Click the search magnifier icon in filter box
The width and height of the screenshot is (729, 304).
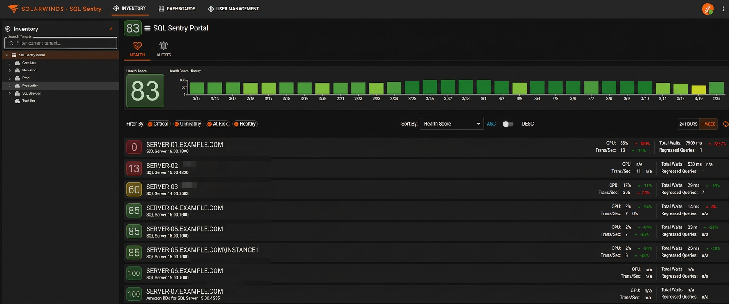[x=11, y=43]
